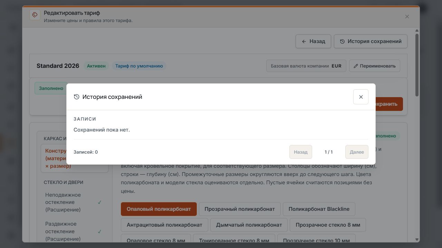Open Неподвижное остекление (Расширение) section

tap(74, 202)
